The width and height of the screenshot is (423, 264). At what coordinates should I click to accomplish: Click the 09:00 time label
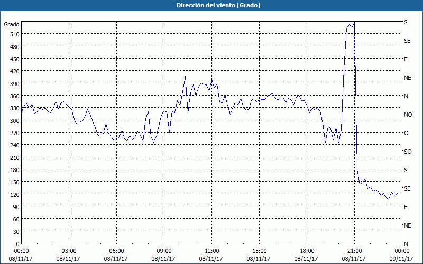pos(164,251)
